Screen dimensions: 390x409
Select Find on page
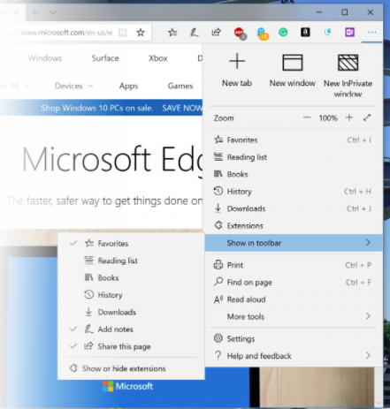[293, 282]
